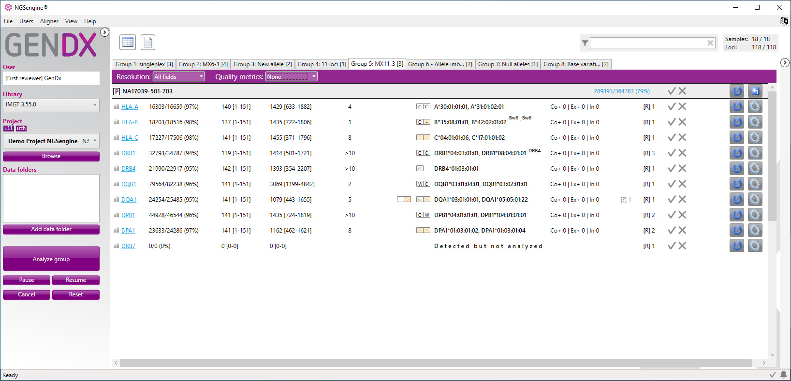
Task: Approve HLA-C typing result
Action: coord(672,137)
